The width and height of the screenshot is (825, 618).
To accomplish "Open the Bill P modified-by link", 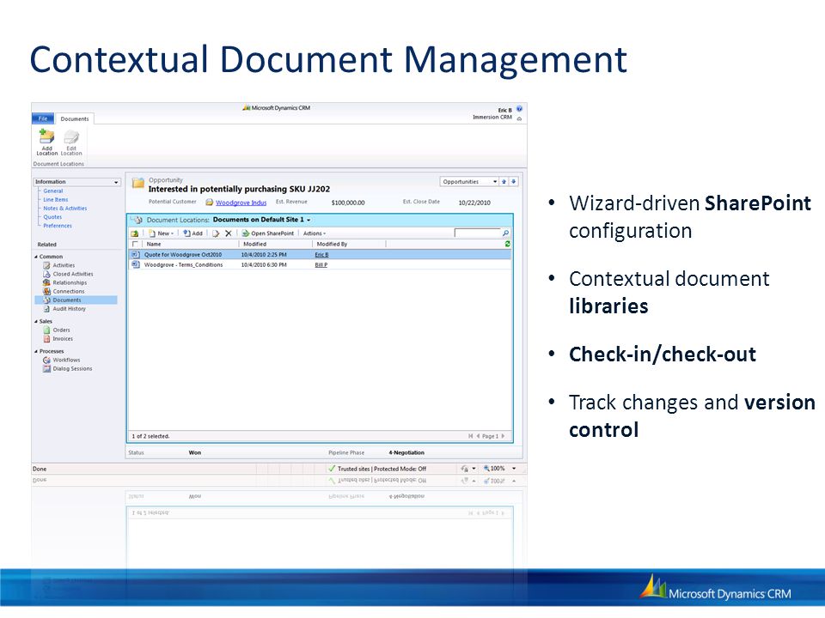I will [321, 265].
